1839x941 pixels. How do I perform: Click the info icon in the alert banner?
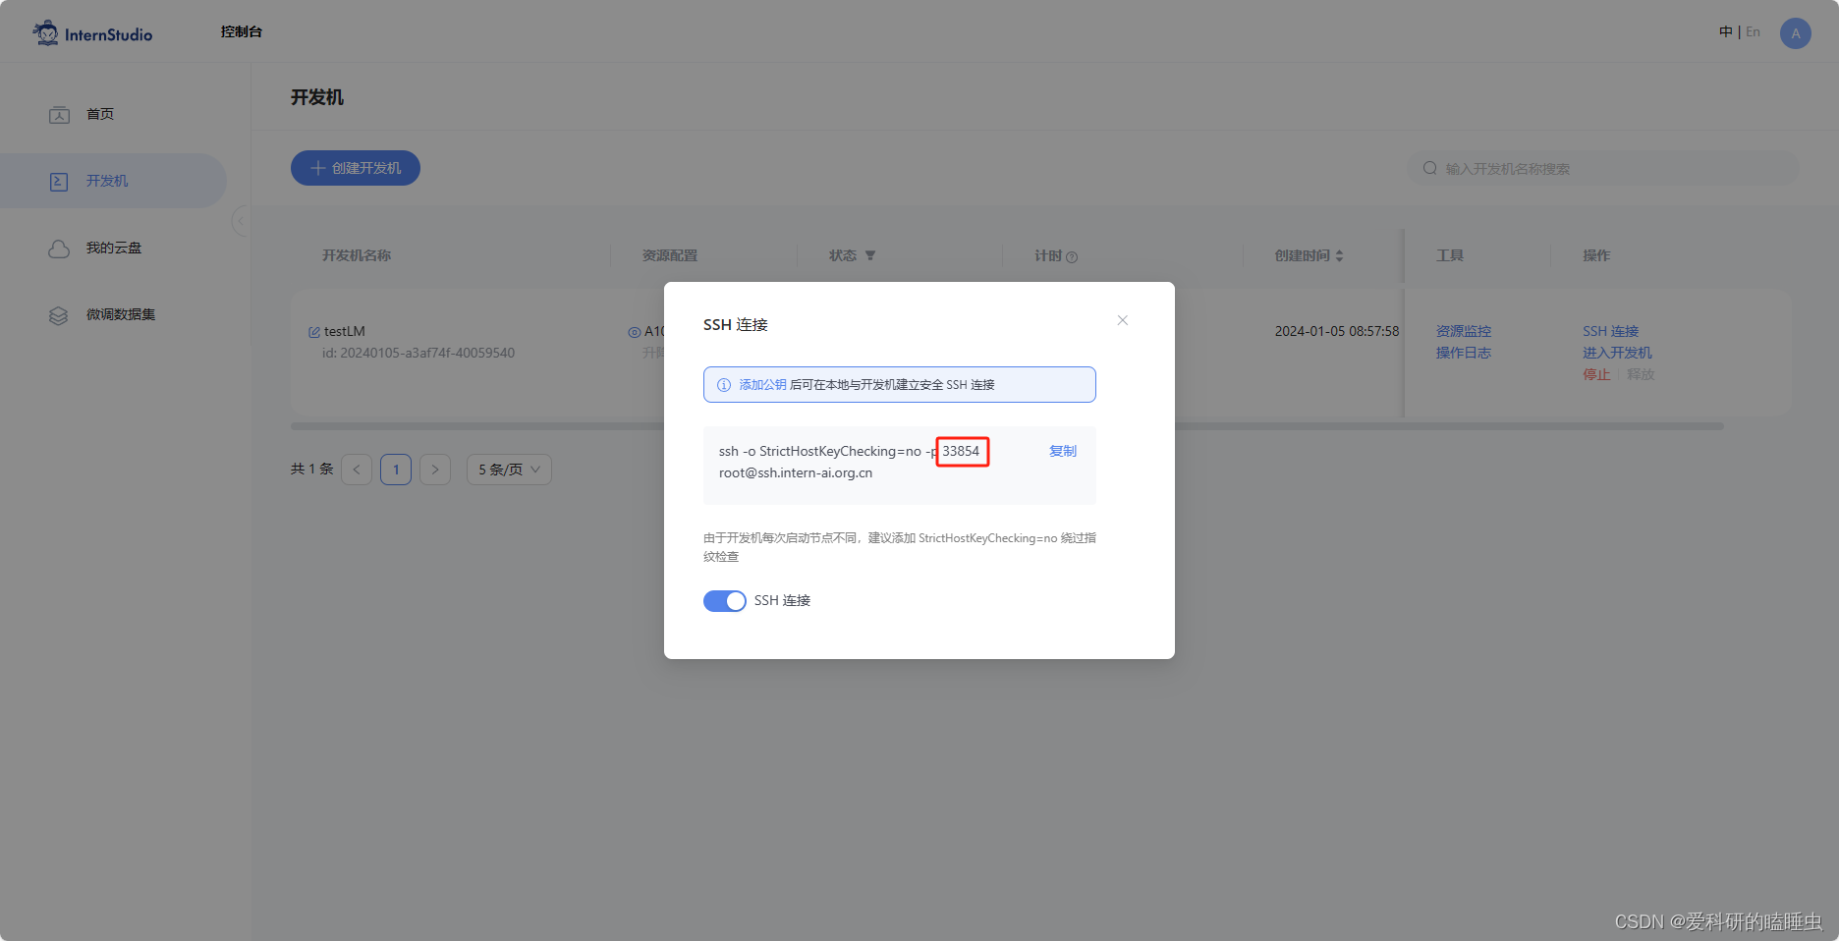(724, 385)
